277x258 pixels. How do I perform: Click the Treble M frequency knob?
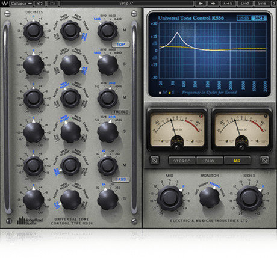108,98
